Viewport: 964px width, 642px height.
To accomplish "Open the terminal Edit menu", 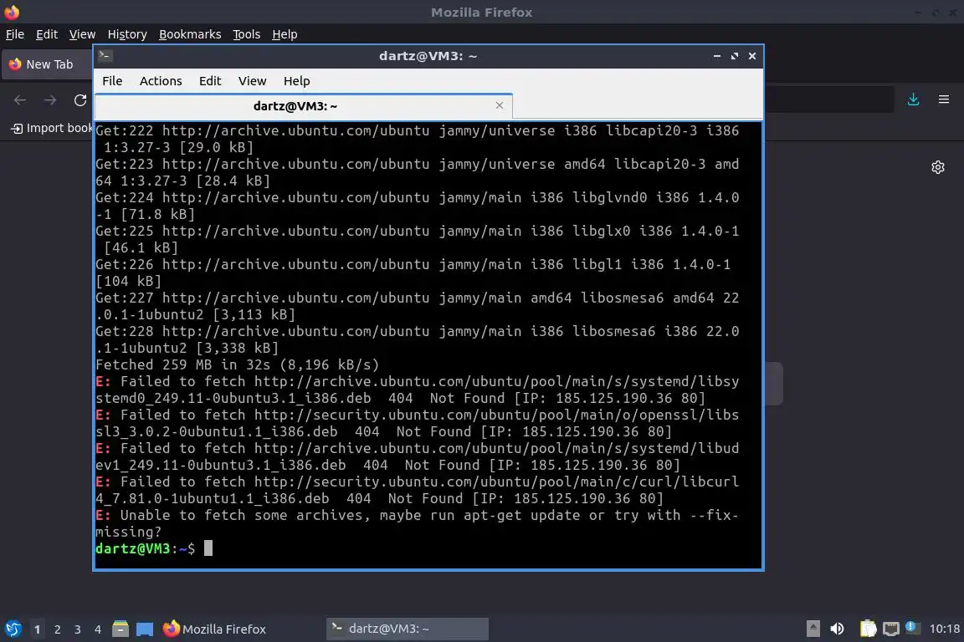I will [210, 81].
